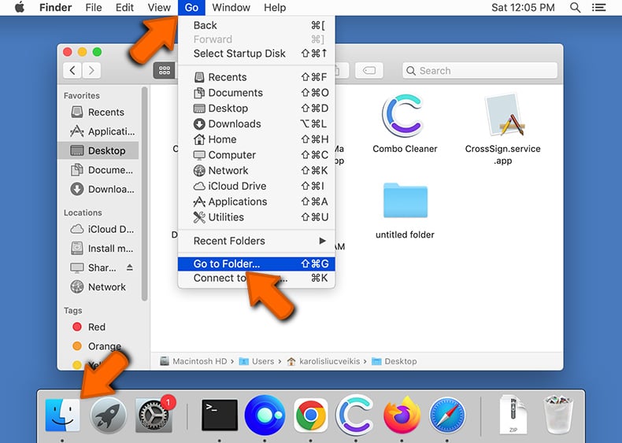Choose Home in the Go menu
Screen dimensions: 622x443
coord(256,139)
